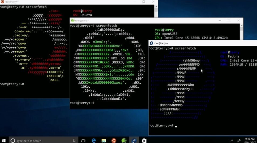
Task: Maximize the openSUSE terminal window
Action: point(229,21)
